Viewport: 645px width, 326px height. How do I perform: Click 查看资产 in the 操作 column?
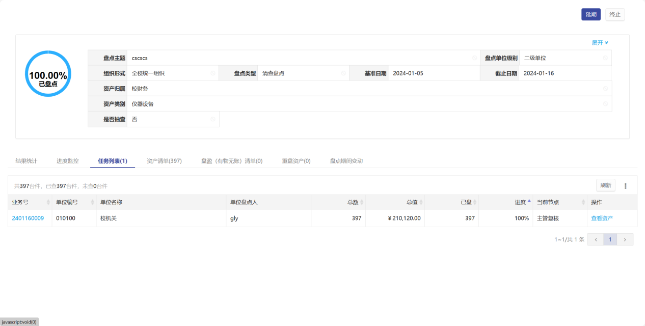602,219
